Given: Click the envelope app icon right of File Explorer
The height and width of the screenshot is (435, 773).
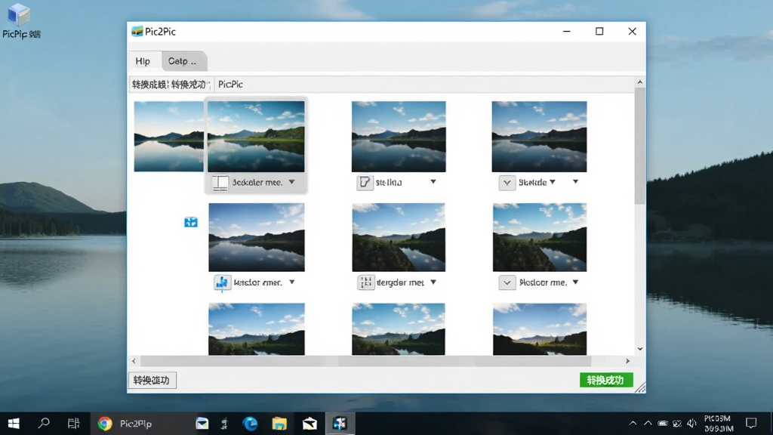Looking at the screenshot, I should point(310,423).
